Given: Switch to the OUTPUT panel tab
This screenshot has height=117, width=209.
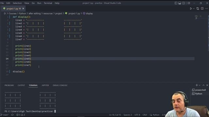Looking at the screenshot, I should click(21, 85).
